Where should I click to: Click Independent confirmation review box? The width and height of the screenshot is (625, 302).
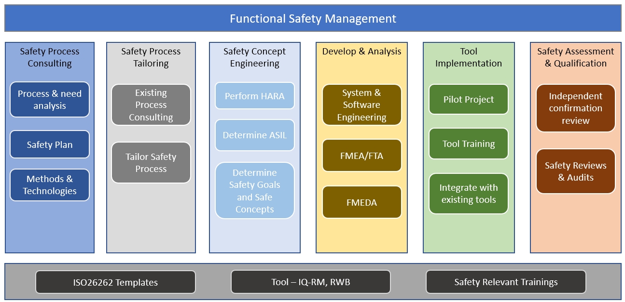coord(576,108)
